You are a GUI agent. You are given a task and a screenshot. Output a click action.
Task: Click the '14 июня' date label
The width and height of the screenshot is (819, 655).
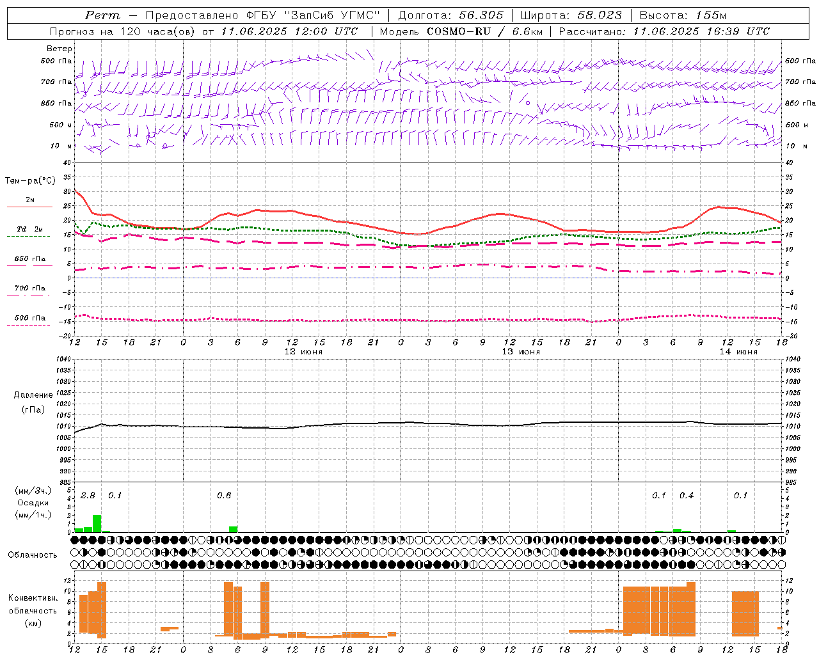(738, 352)
